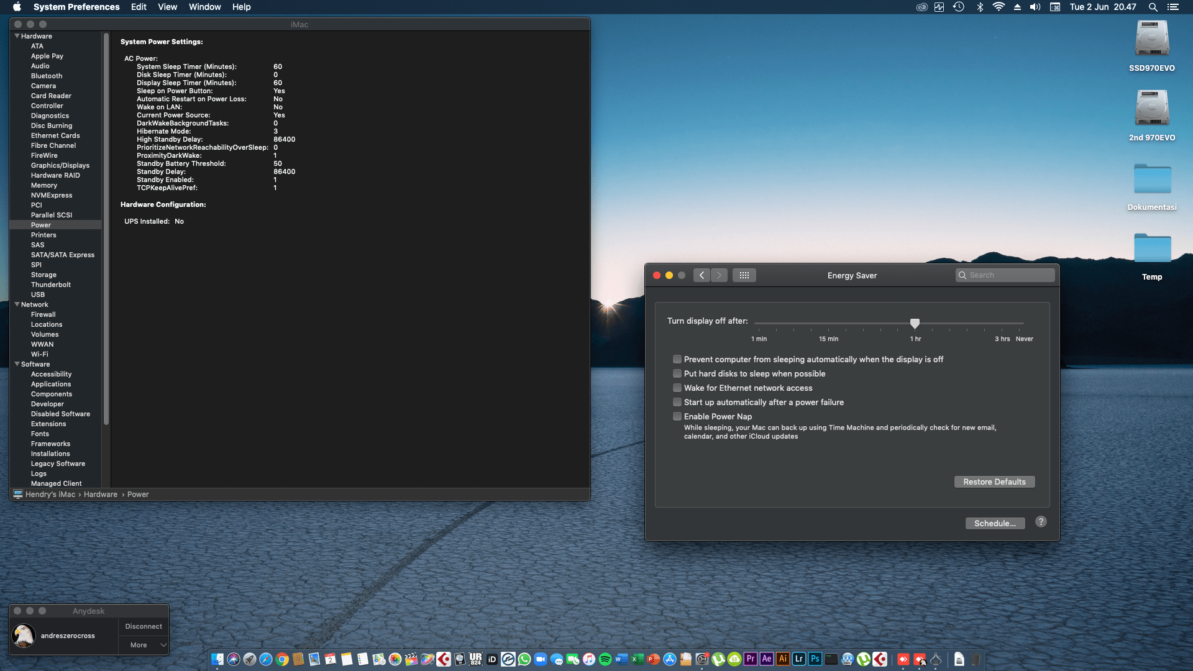1193x671 pixels.
Task: Open Google Chrome from the Dock
Action: [282, 659]
